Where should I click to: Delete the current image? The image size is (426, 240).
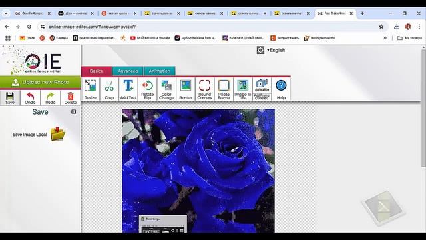click(71, 98)
